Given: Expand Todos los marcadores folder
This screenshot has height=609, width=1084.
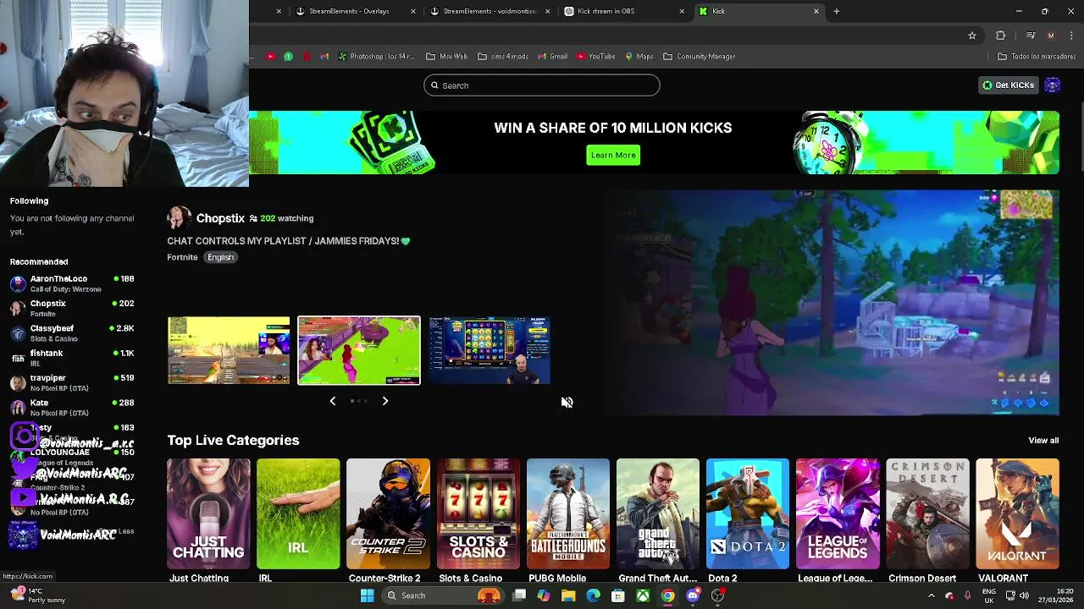Looking at the screenshot, I should [1037, 57].
